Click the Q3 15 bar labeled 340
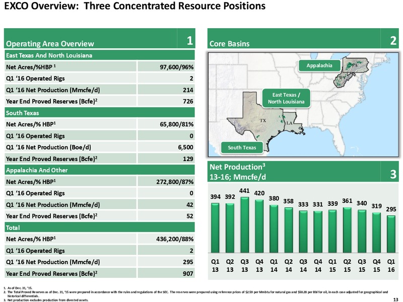Image resolution: width=403 pixels, height=302 pixels. (362, 232)
